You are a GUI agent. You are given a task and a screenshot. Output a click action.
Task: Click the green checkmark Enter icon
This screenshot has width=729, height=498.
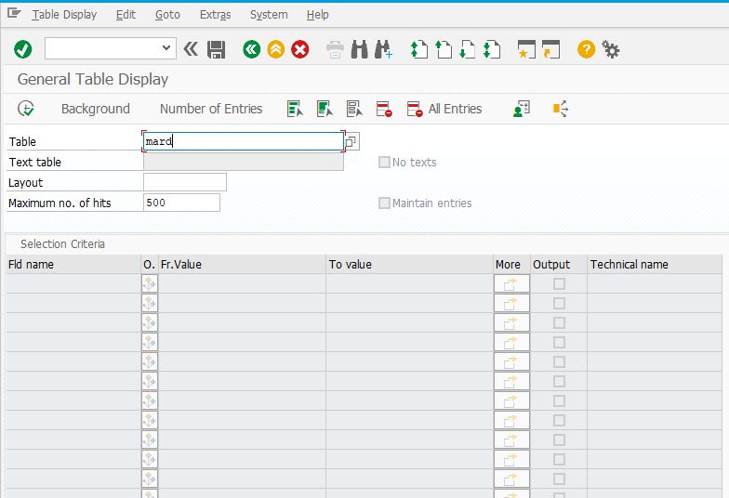(x=22, y=49)
